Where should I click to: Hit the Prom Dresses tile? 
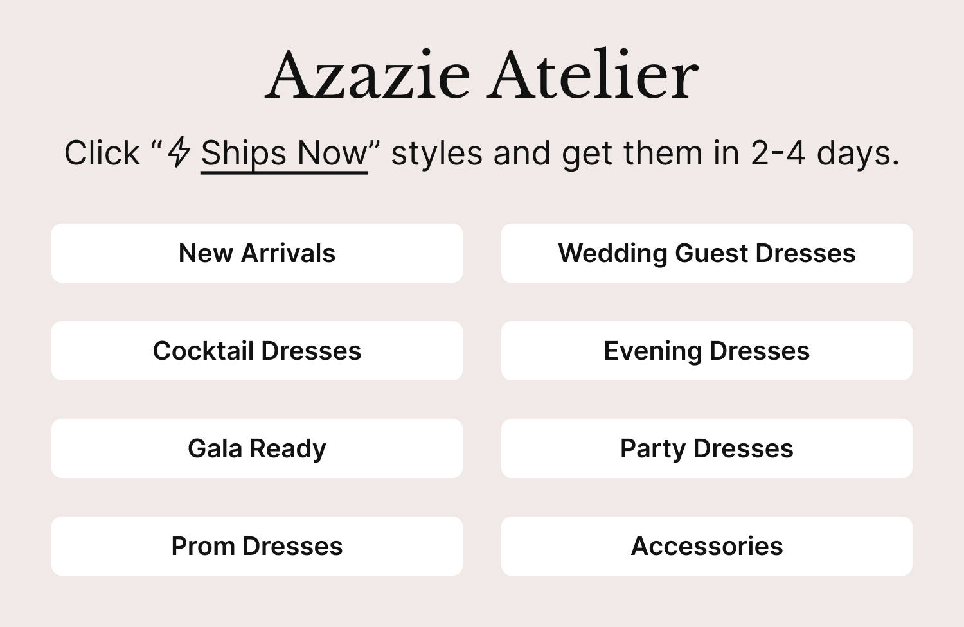257,546
